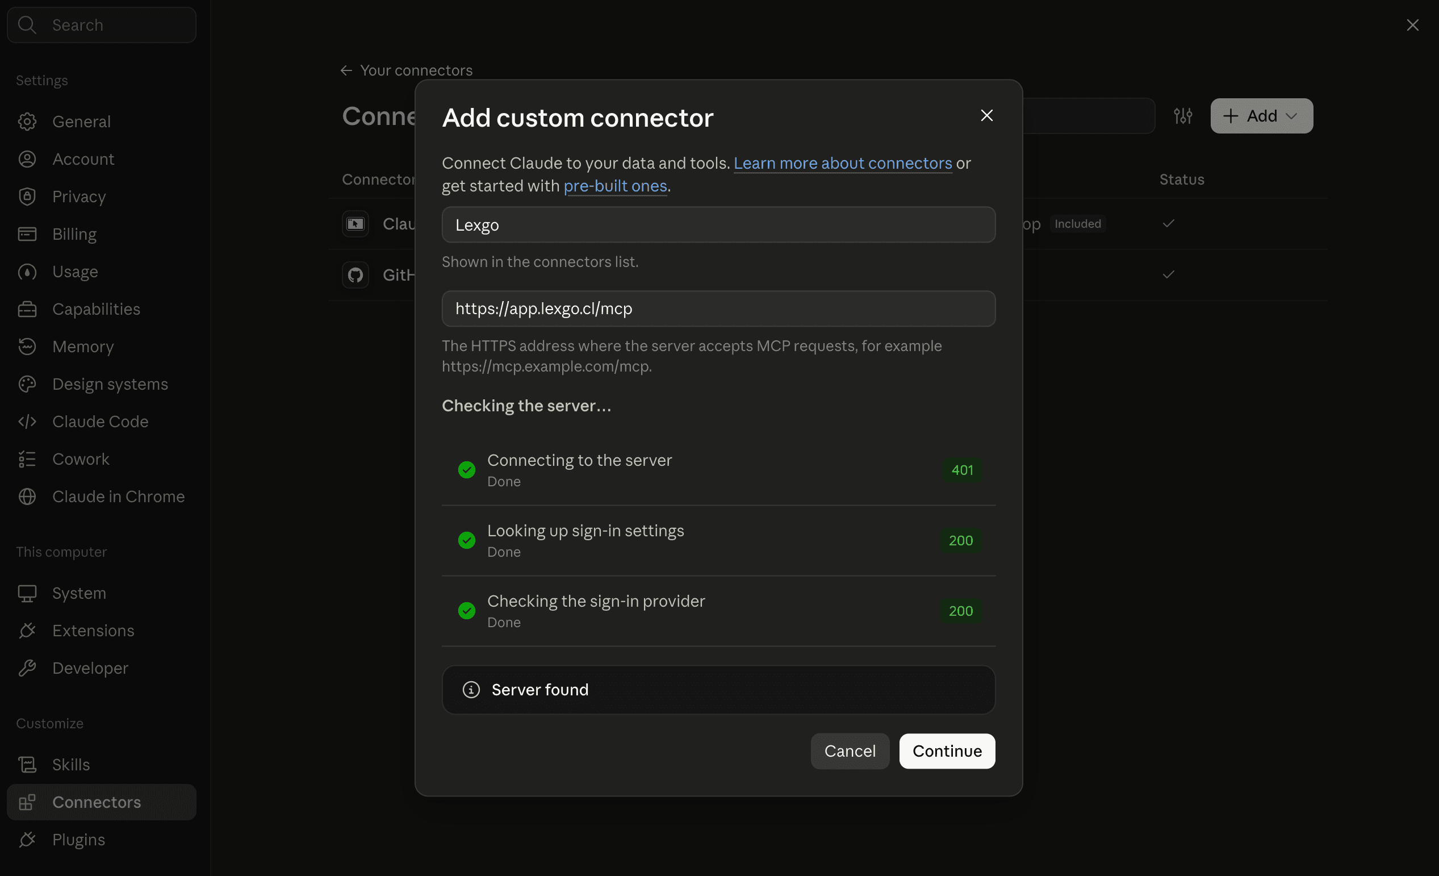
Task: Click the Checking the server heading
Action: [526, 406]
